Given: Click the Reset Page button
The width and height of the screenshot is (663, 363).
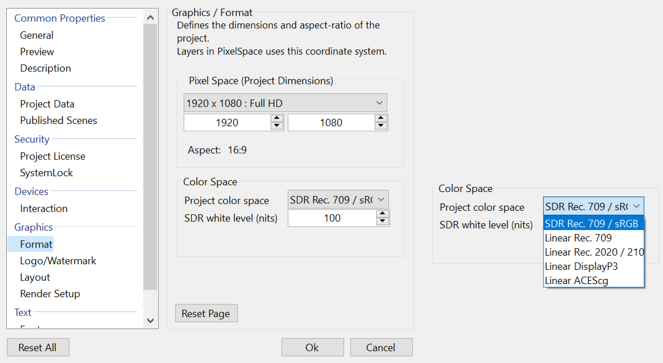Looking at the screenshot, I should point(206,314).
